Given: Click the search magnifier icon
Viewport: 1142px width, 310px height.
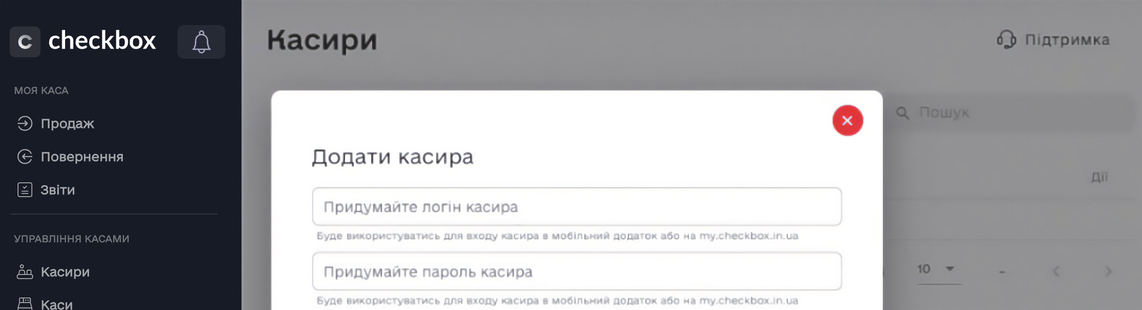Looking at the screenshot, I should tap(902, 113).
